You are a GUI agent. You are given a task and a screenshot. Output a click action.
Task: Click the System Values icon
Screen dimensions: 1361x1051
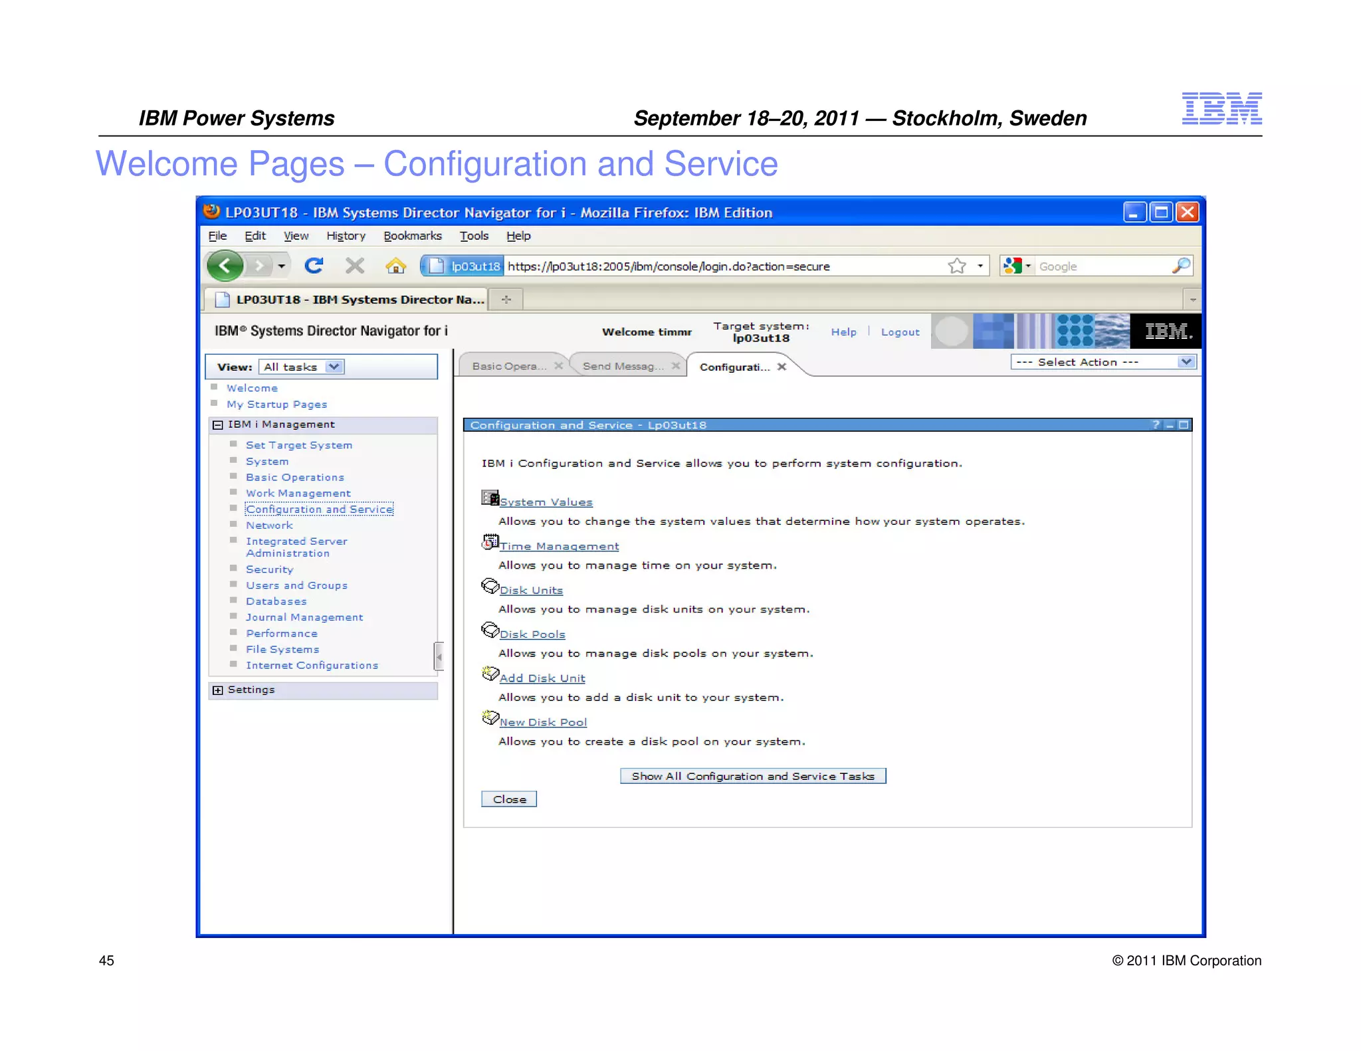pos(490,498)
